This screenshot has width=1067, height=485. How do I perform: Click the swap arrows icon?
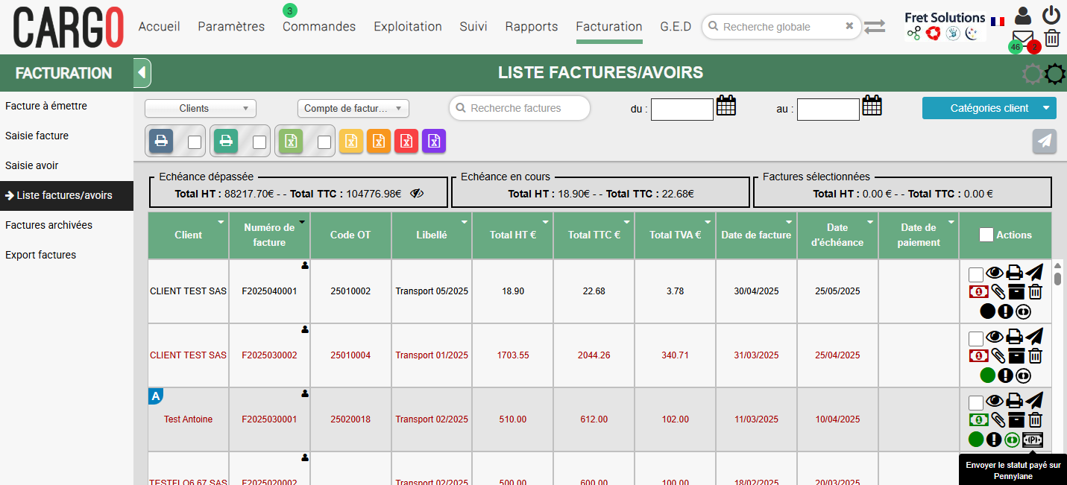(875, 26)
